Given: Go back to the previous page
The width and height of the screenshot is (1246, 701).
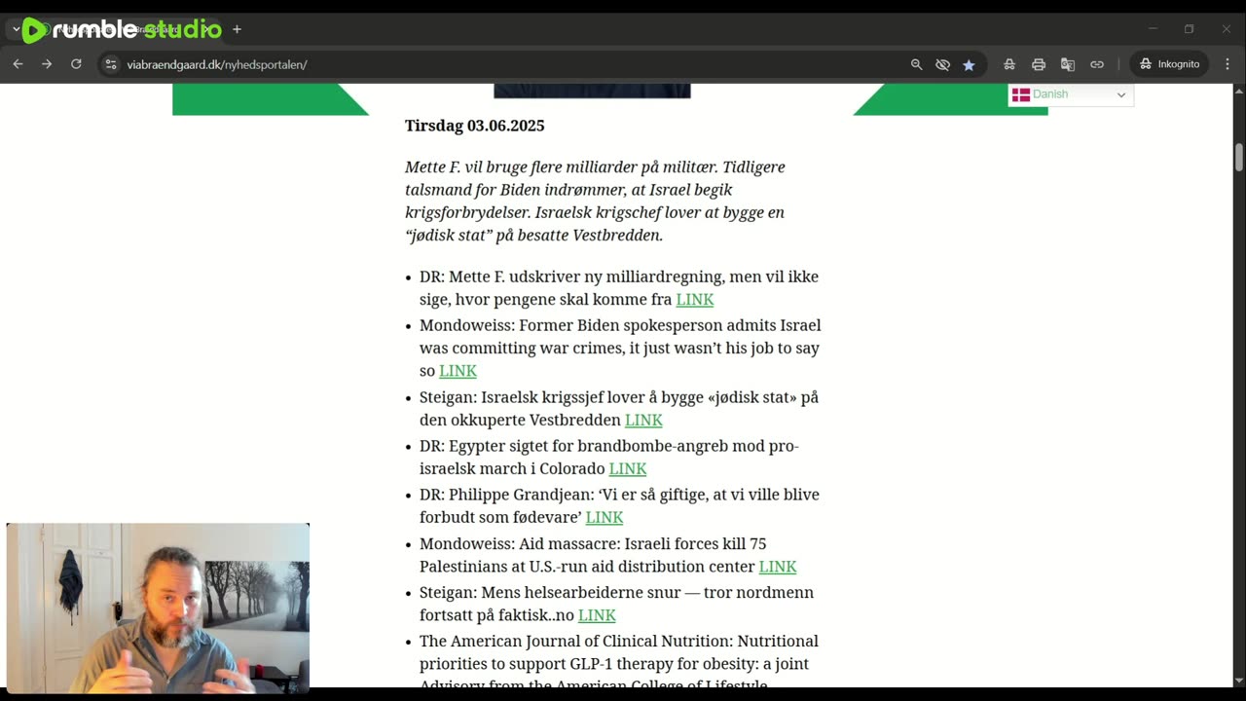Looking at the screenshot, I should pos(18,64).
